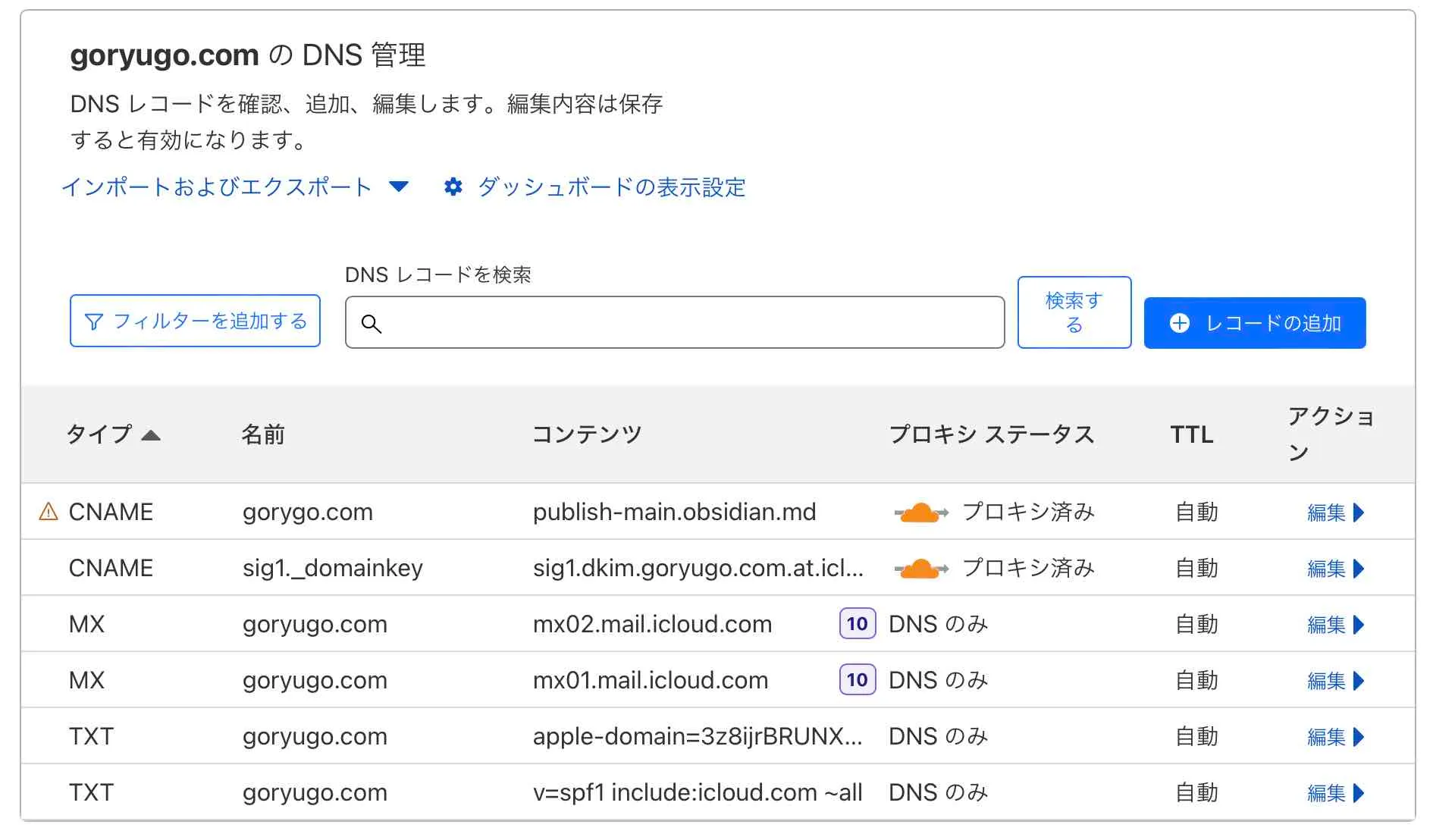Expand 編集 for the sig1._domainkey record
Screen dimensions: 1433x834
click(1336, 569)
